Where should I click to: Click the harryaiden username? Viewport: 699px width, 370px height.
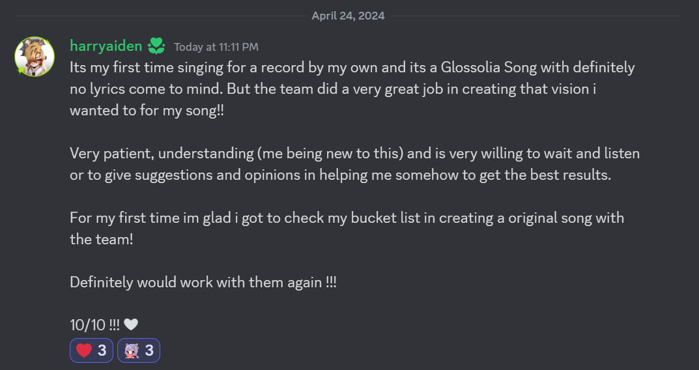point(106,46)
